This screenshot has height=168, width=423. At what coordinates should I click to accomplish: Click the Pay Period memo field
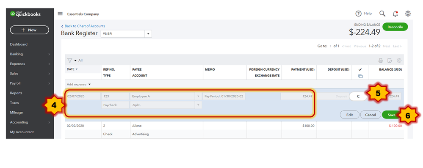click(224, 96)
